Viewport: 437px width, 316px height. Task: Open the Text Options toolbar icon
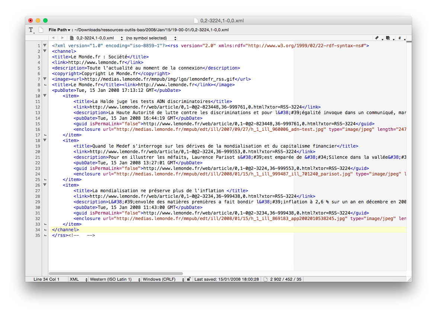point(31,30)
